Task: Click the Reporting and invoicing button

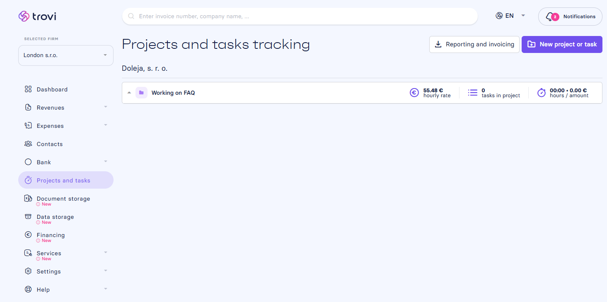Action: 474,44
